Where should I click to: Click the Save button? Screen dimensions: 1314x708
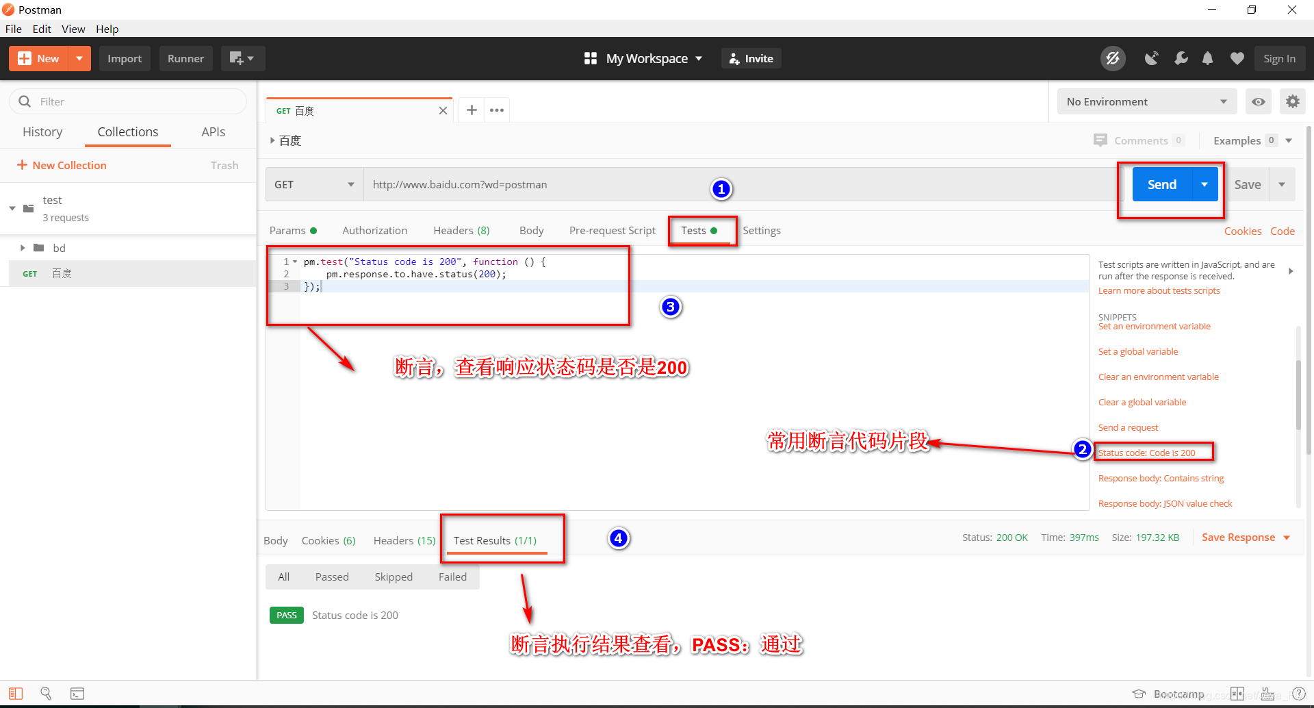click(1247, 185)
